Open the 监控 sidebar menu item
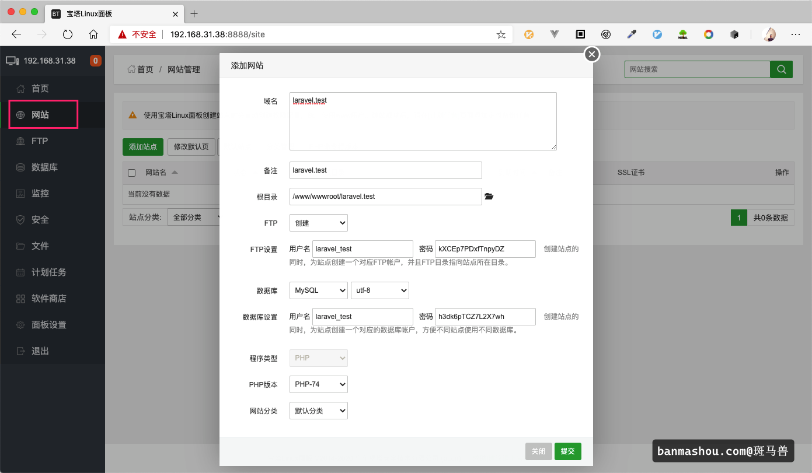This screenshot has width=812, height=473. click(53, 194)
